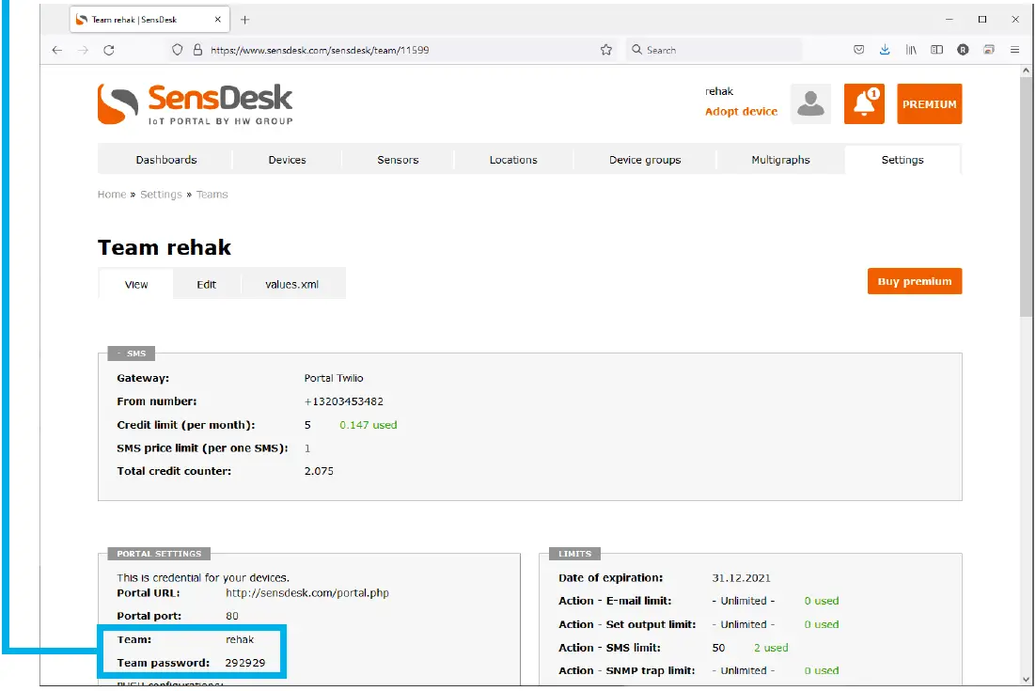Open the Firefox account R icon
1036x691 pixels.
click(963, 50)
